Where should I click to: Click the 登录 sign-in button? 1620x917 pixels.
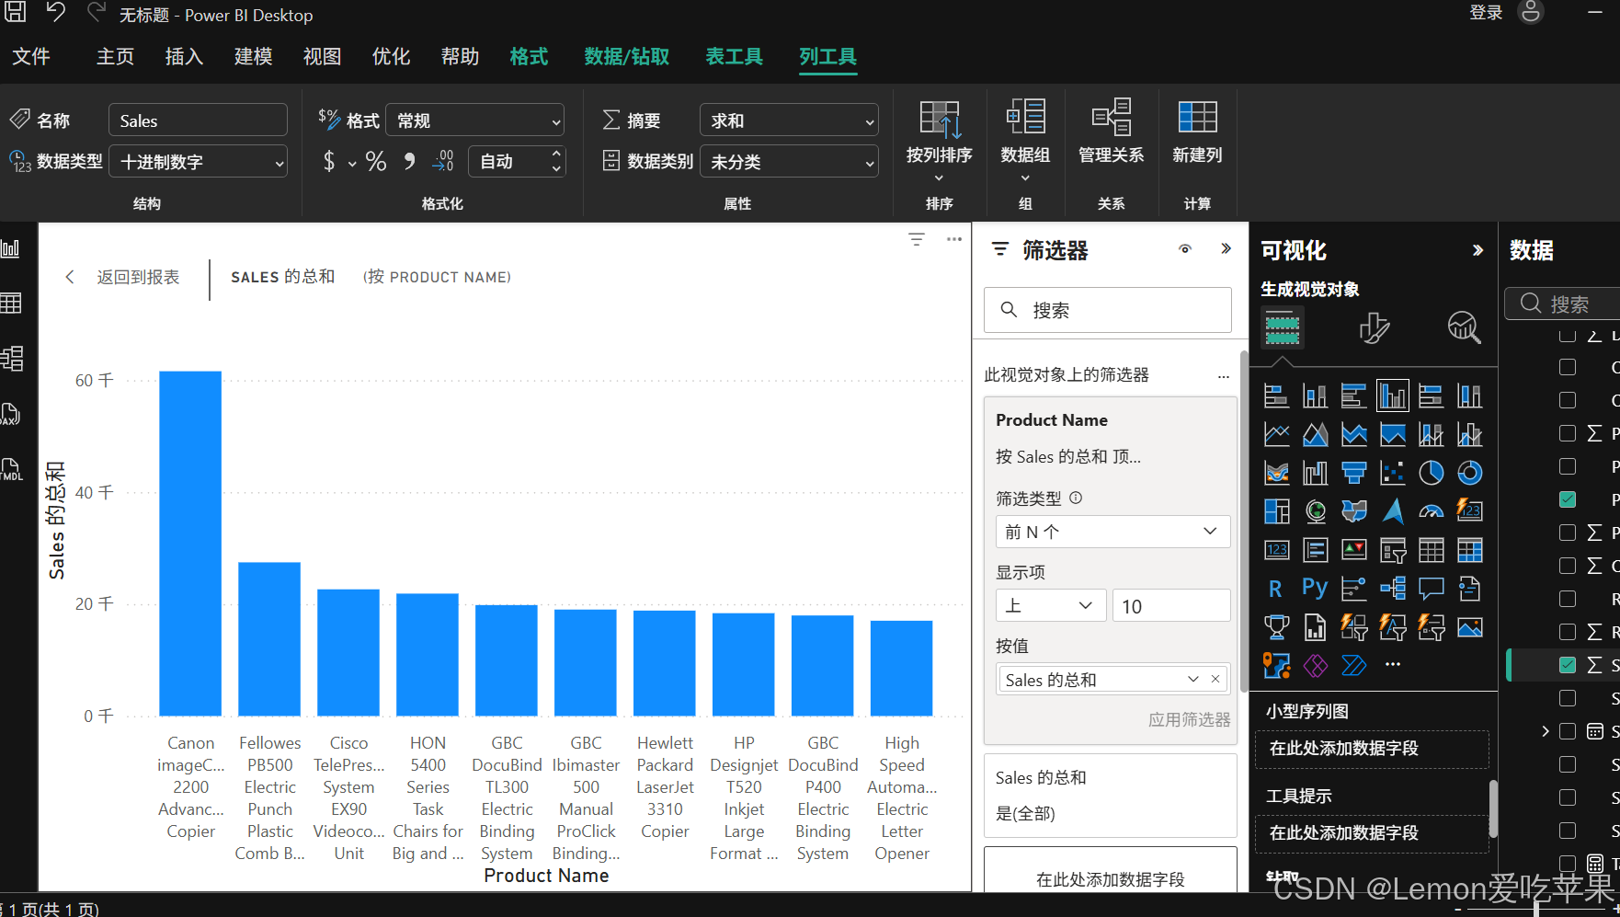[1486, 12]
